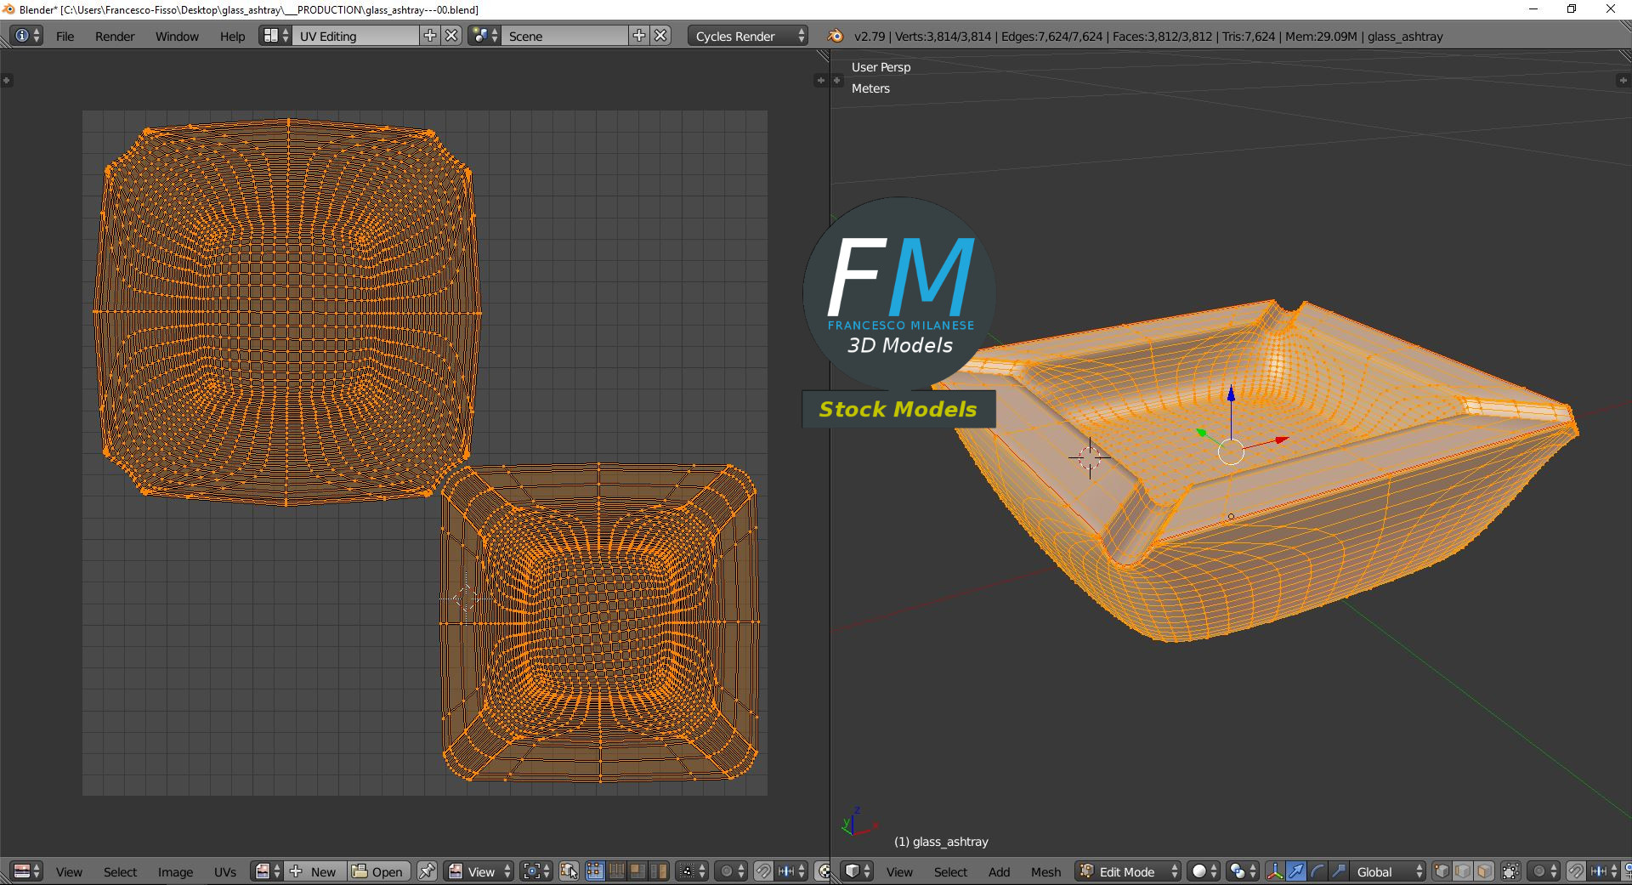1632x885 pixels.
Task: Select the rotate manipulator arc icon
Action: (1317, 871)
